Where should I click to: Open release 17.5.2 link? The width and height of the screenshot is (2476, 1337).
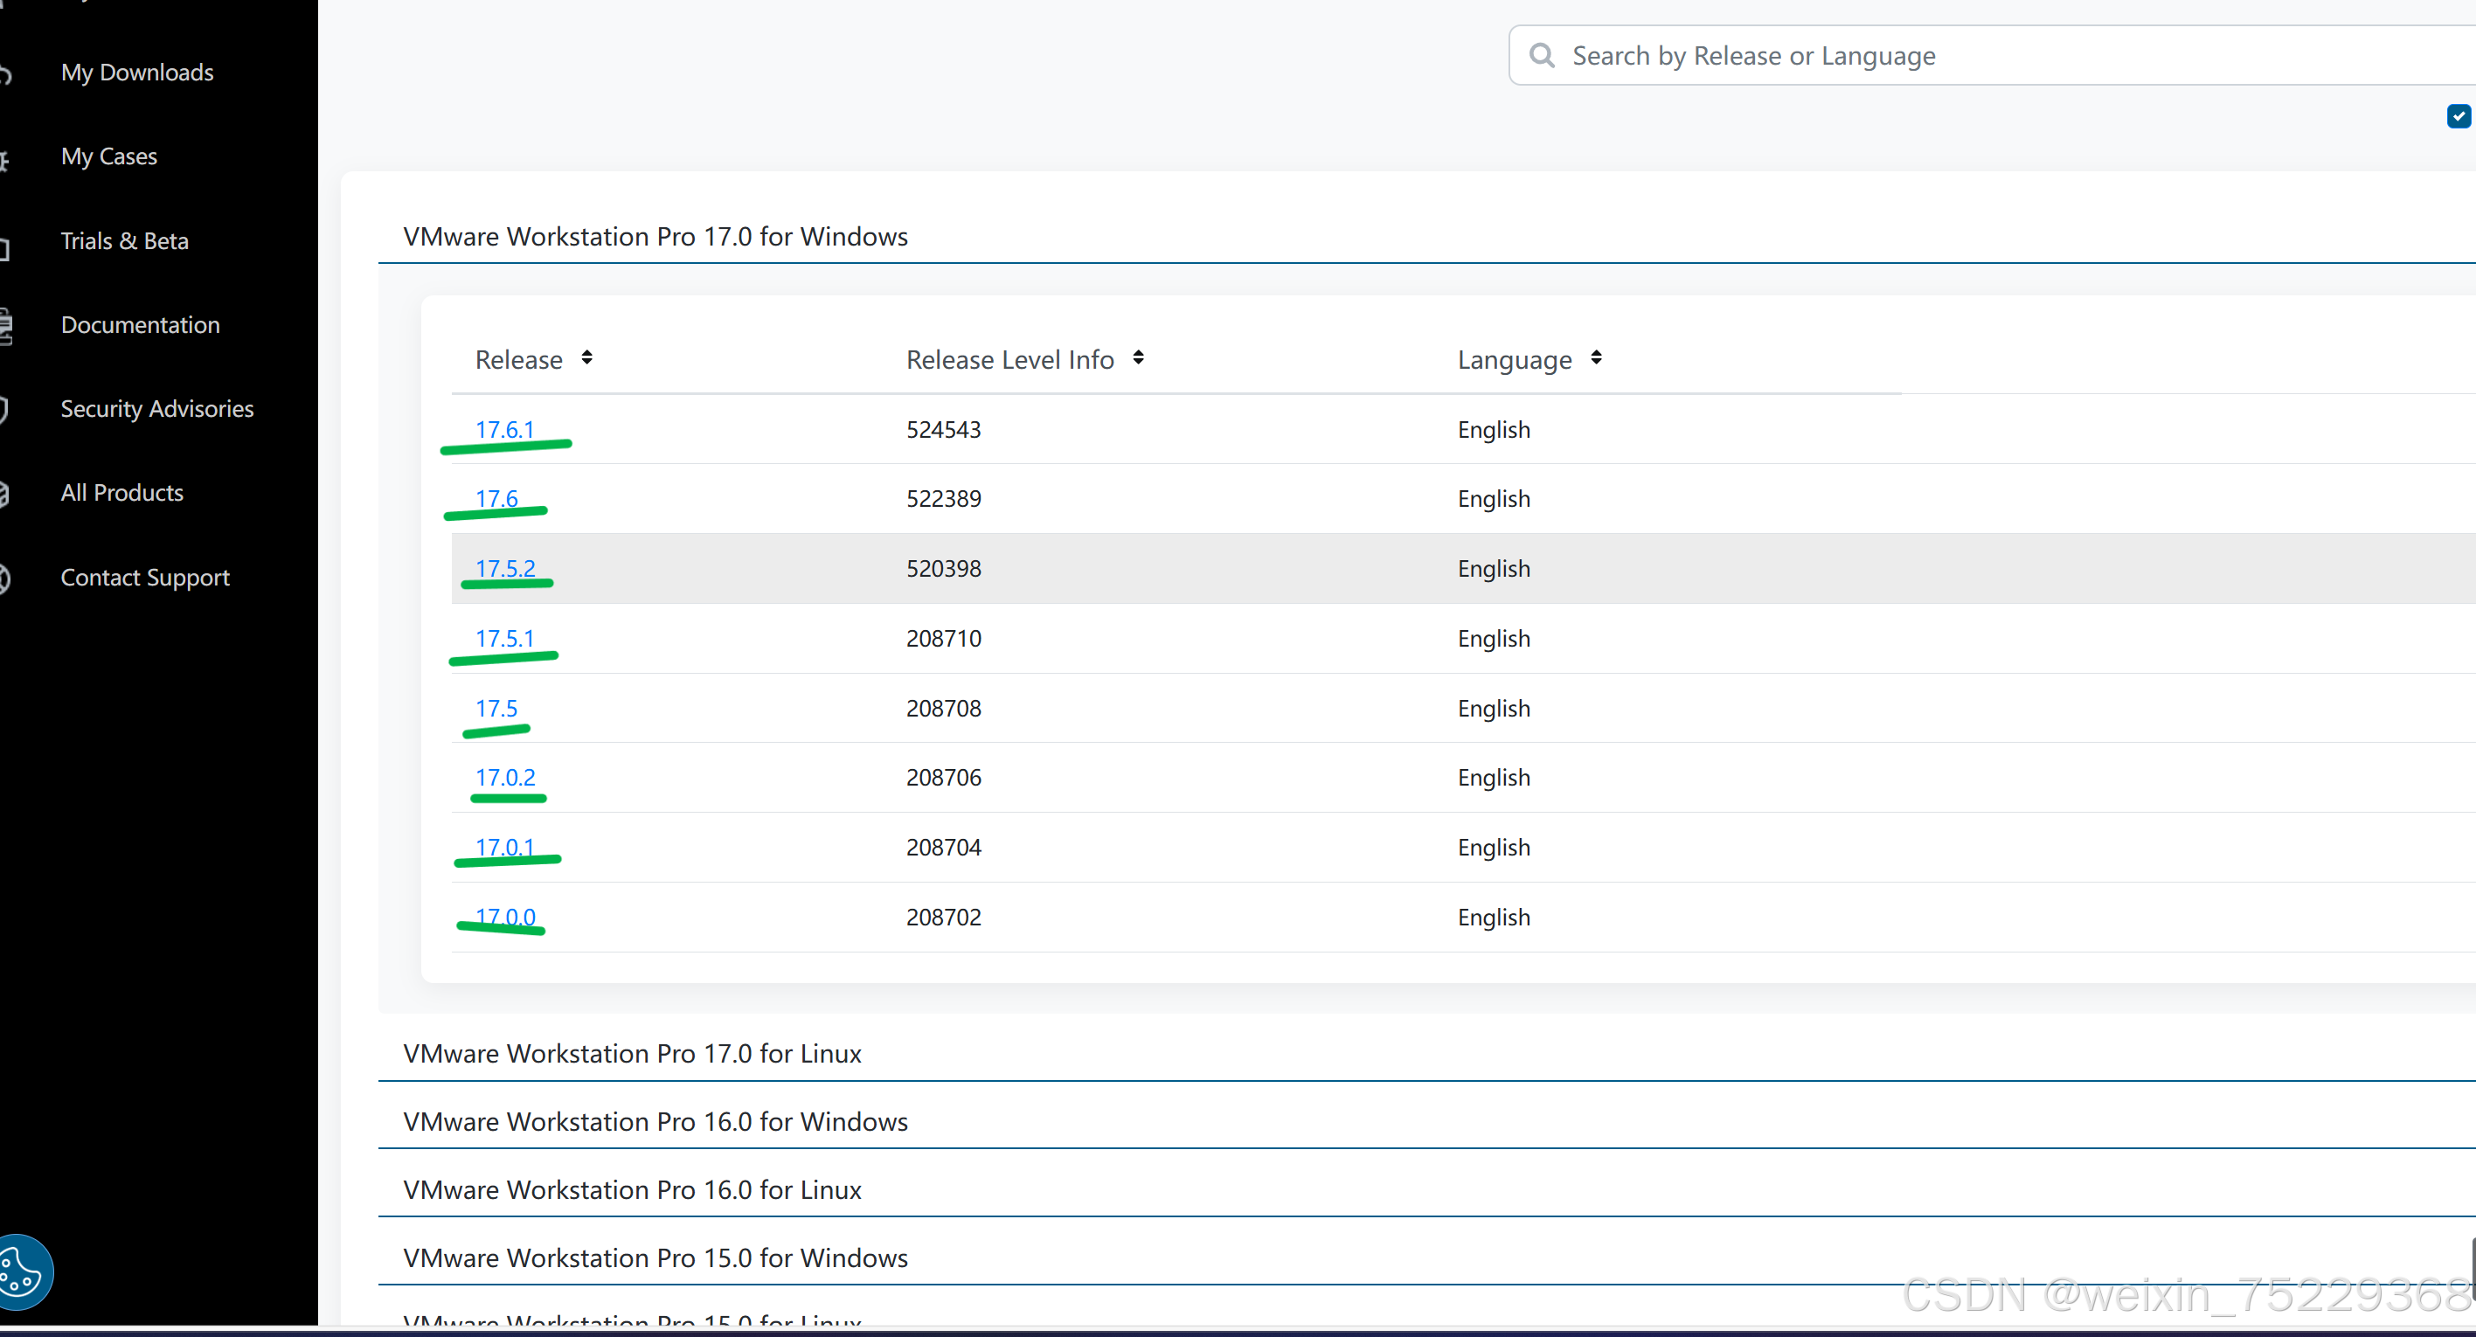coord(504,569)
